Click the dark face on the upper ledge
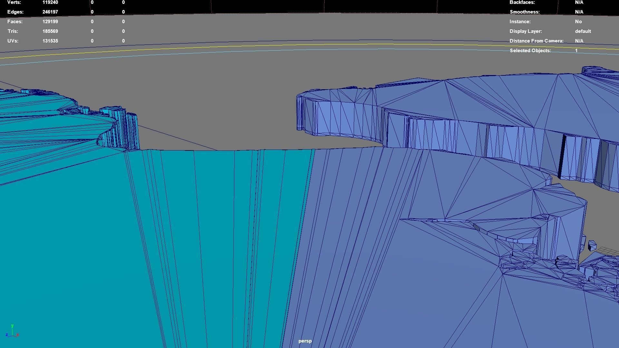 (562, 155)
